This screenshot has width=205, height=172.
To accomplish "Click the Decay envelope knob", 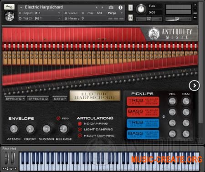I will 30,129.
